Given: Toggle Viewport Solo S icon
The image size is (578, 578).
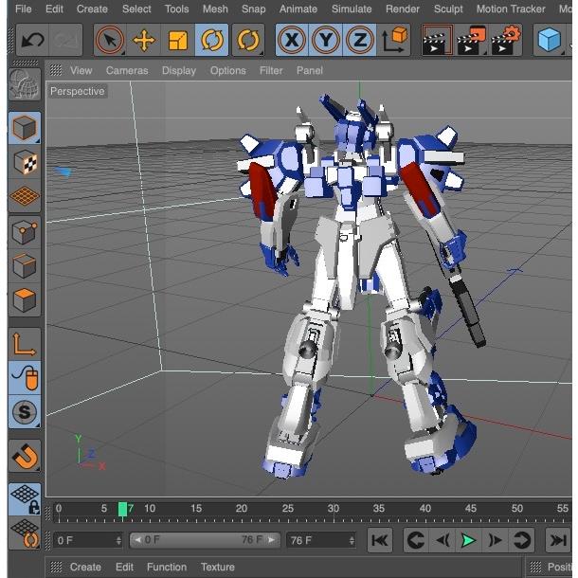Looking at the screenshot, I should click(x=25, y=412).
